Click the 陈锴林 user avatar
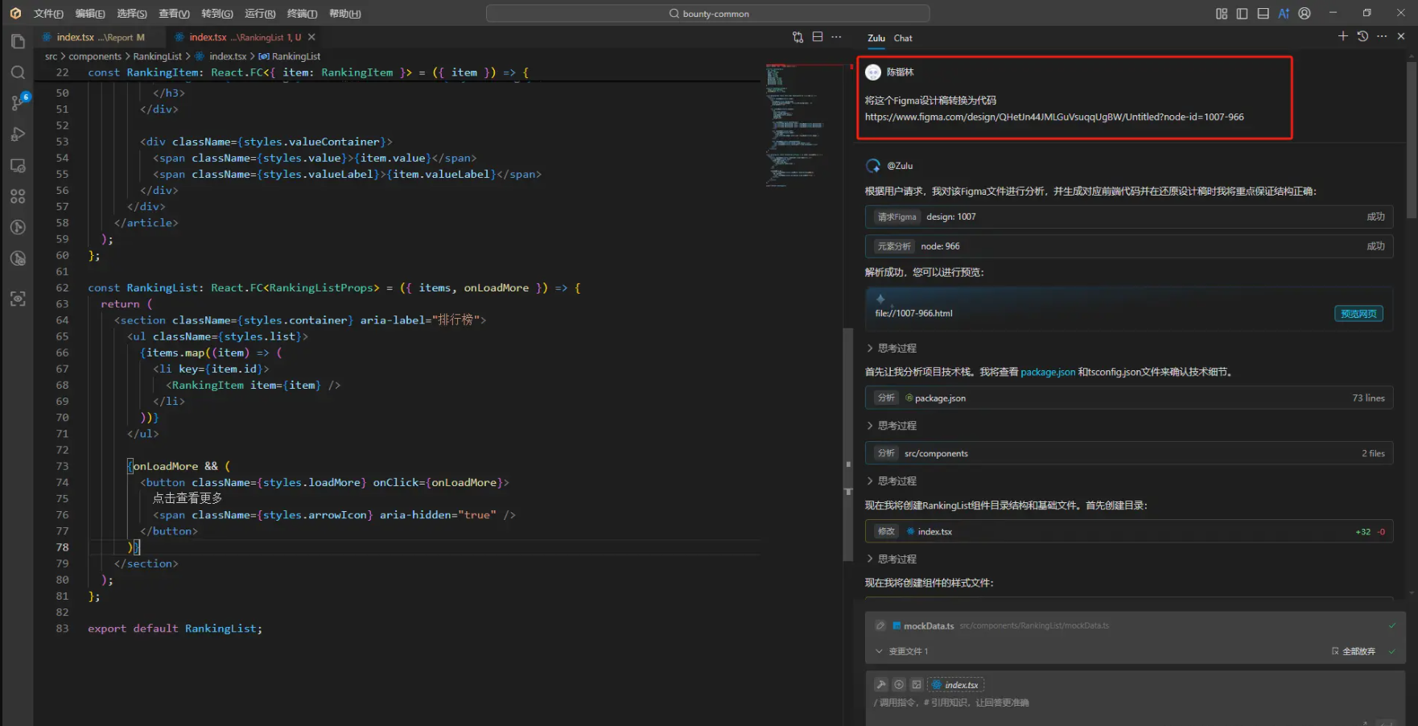Viewport: 1418px width, 726px height. tap(873, 72)
